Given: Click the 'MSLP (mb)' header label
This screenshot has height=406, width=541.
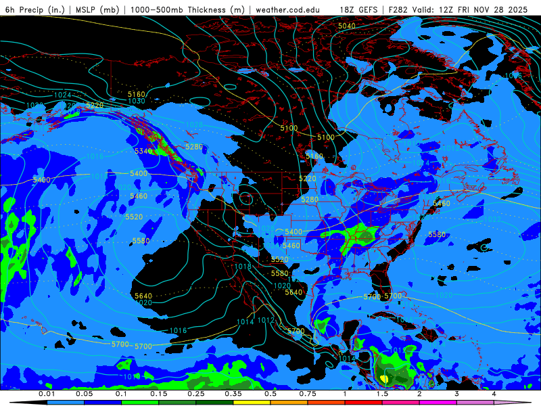Looking at the screenshot, I should [97, 9].
